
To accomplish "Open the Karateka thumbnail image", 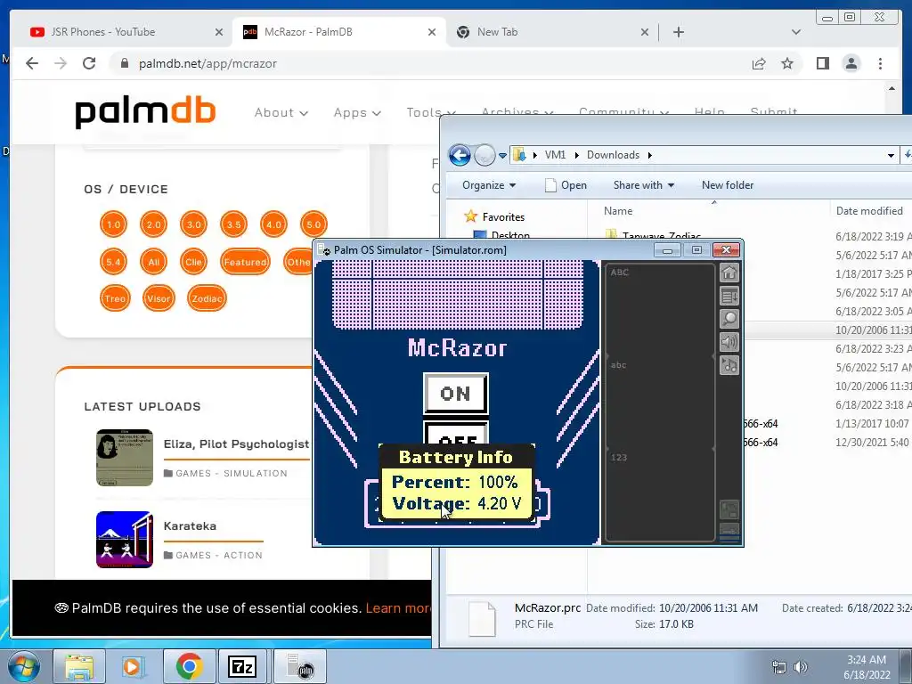I will (125, 540).
